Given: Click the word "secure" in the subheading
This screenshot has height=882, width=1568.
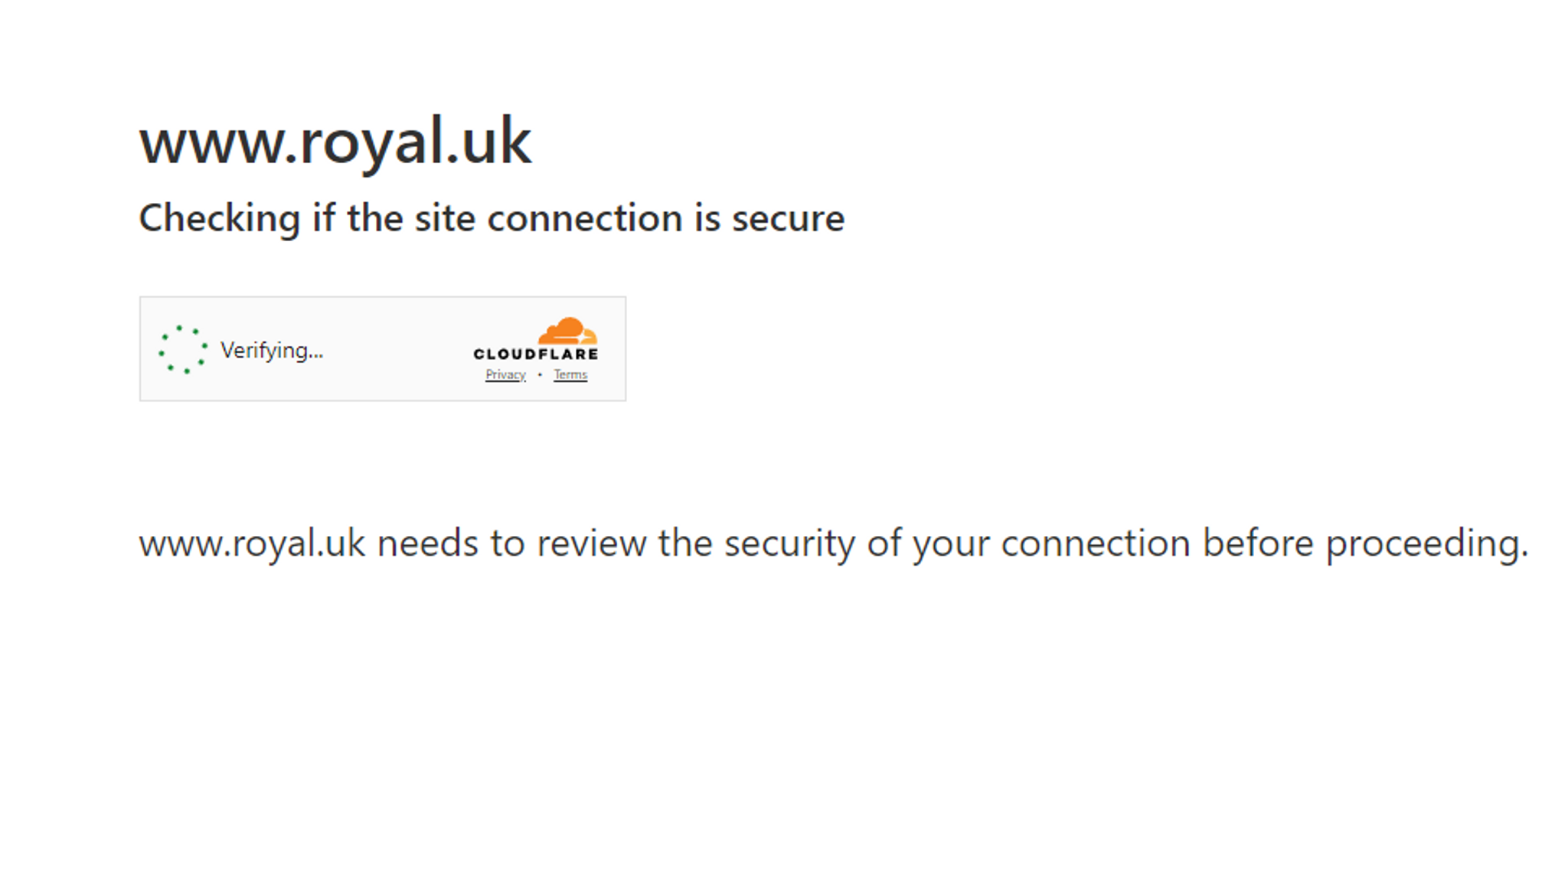Looking at the screenshot, I should 788,219.
